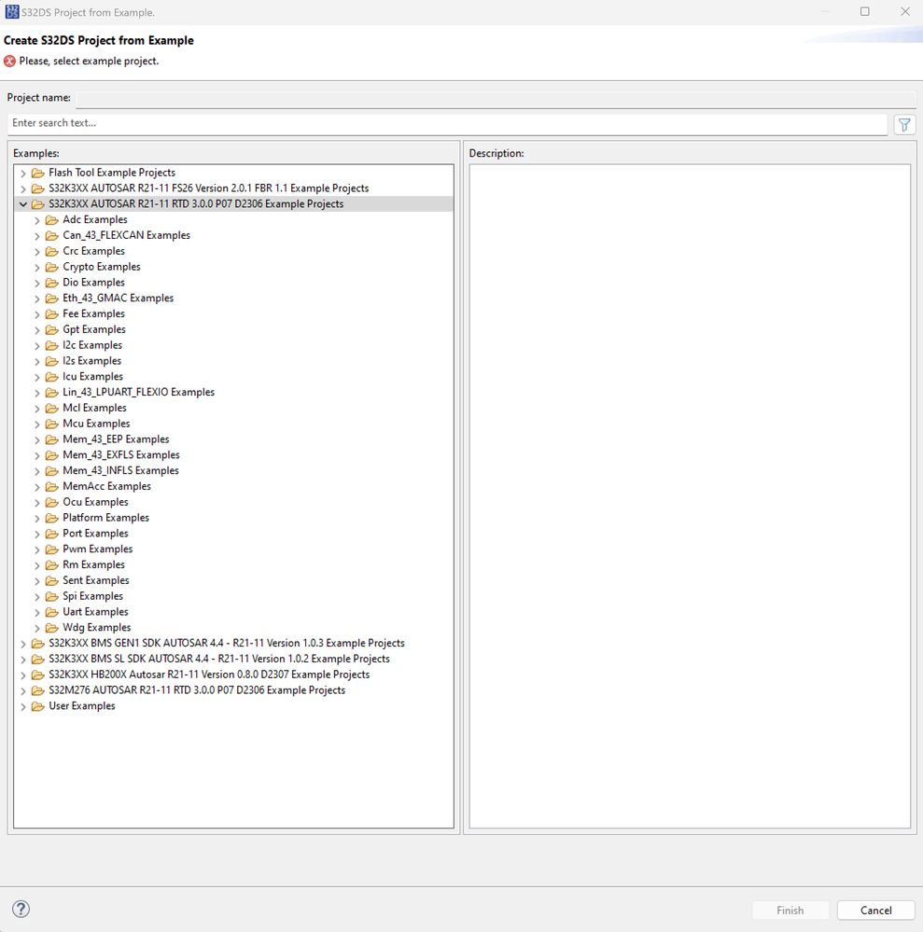Screen dimensions: 923x932
Task: Expand the Port Examples node
Action: click(x=37, y=534)
